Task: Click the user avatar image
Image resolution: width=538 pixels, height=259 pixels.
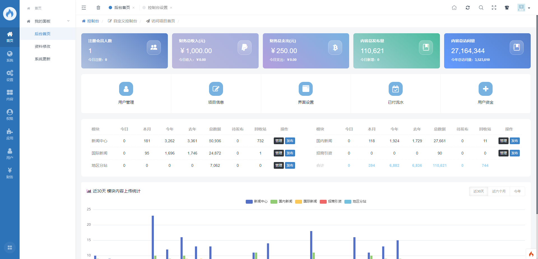Action: point(521,8)
